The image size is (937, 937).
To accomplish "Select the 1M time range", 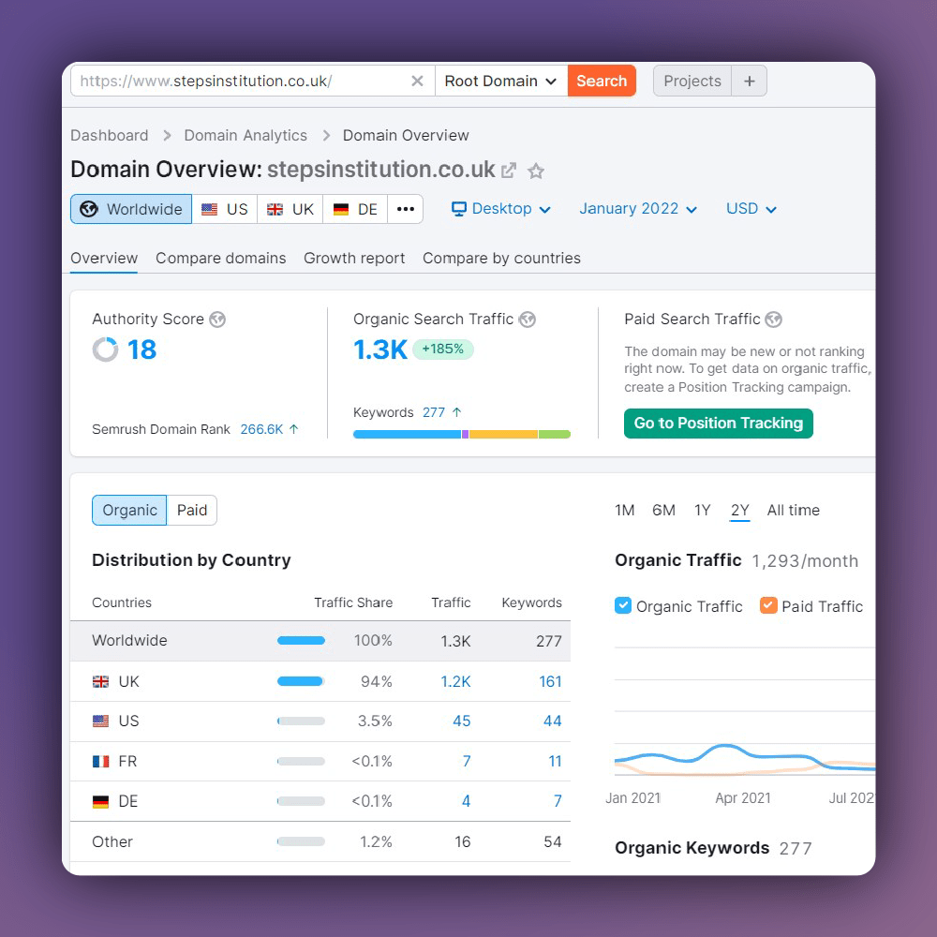I will coord(624,511).
